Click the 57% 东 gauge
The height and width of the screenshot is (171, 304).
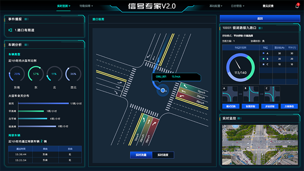36,74
